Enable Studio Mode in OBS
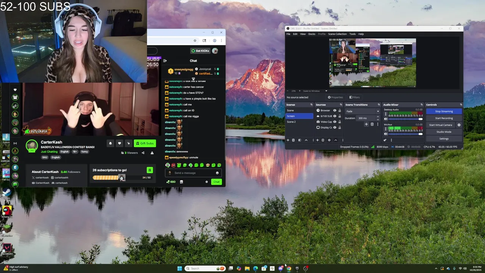The height and width of the screenshot is (273, 485). [x=444, y=132]
